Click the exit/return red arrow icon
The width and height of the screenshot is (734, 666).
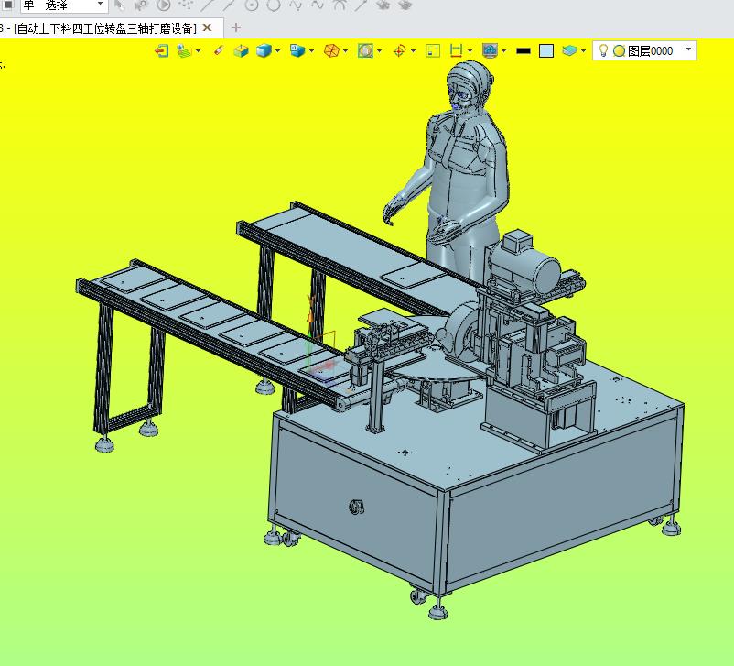[161, 50]
